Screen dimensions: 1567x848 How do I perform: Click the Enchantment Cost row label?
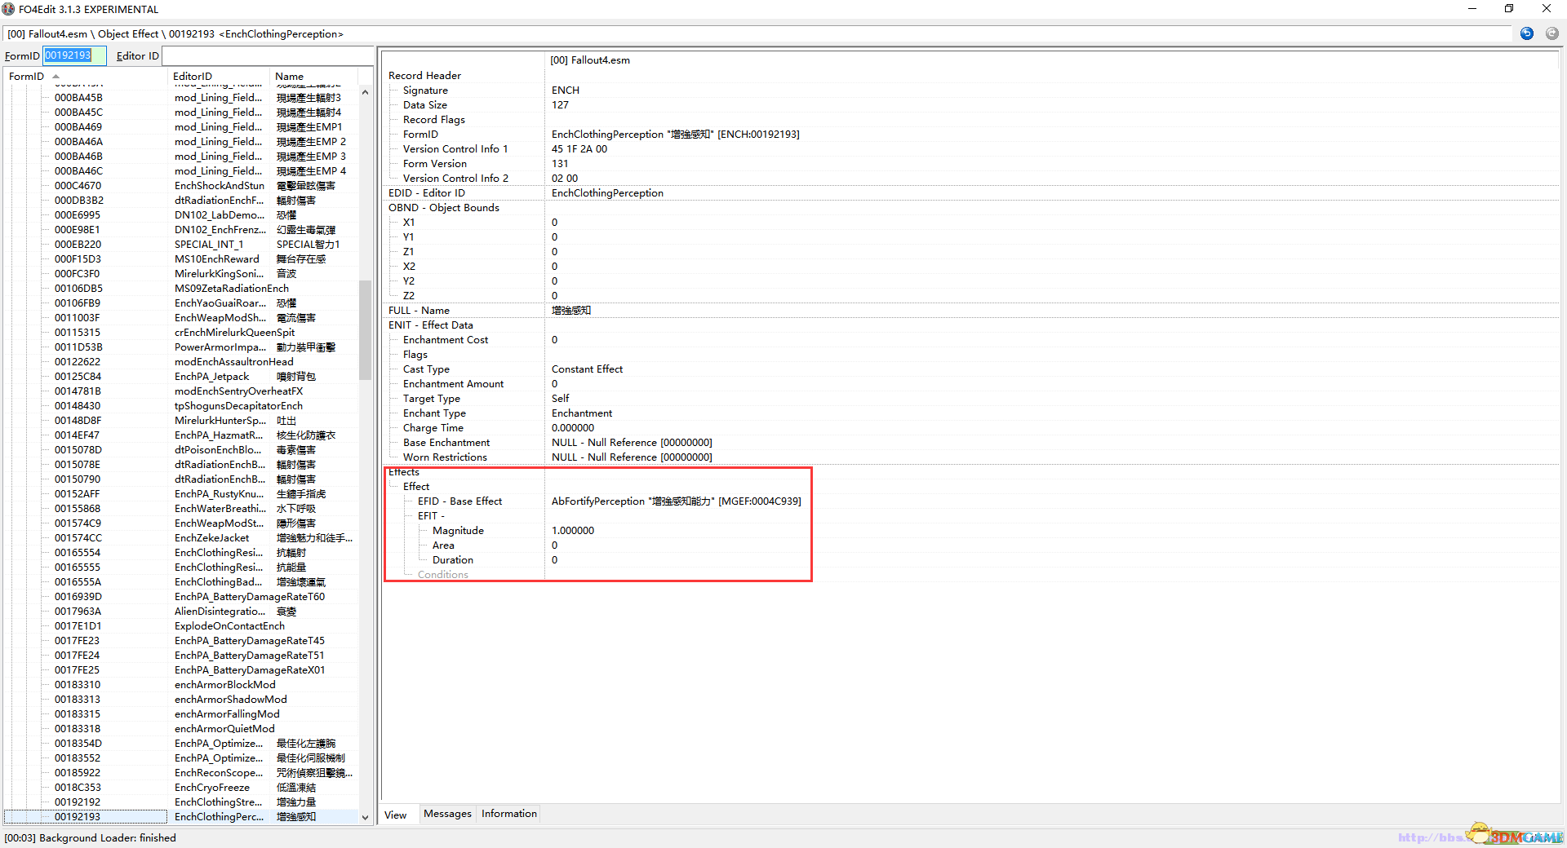pos(446,340)
